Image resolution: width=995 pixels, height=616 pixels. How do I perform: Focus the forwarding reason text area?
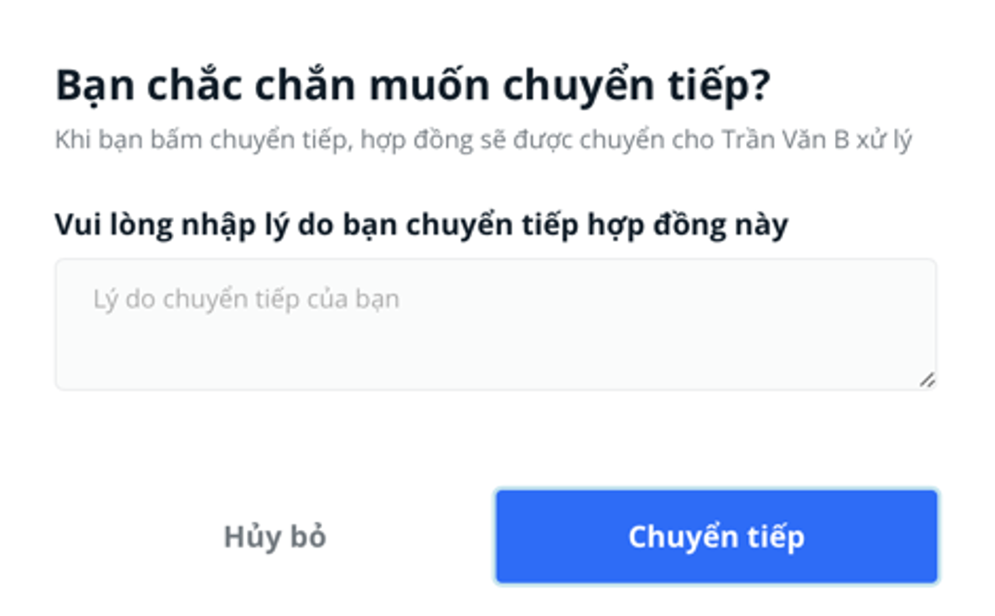[495, 324]
